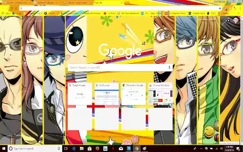Screen dimensions: 243x152
Task: Click the Search Google or type URL box
Action: [x=120, y=68]
